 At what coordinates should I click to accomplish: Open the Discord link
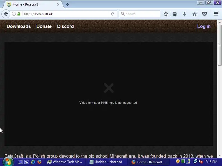(65, 26)
